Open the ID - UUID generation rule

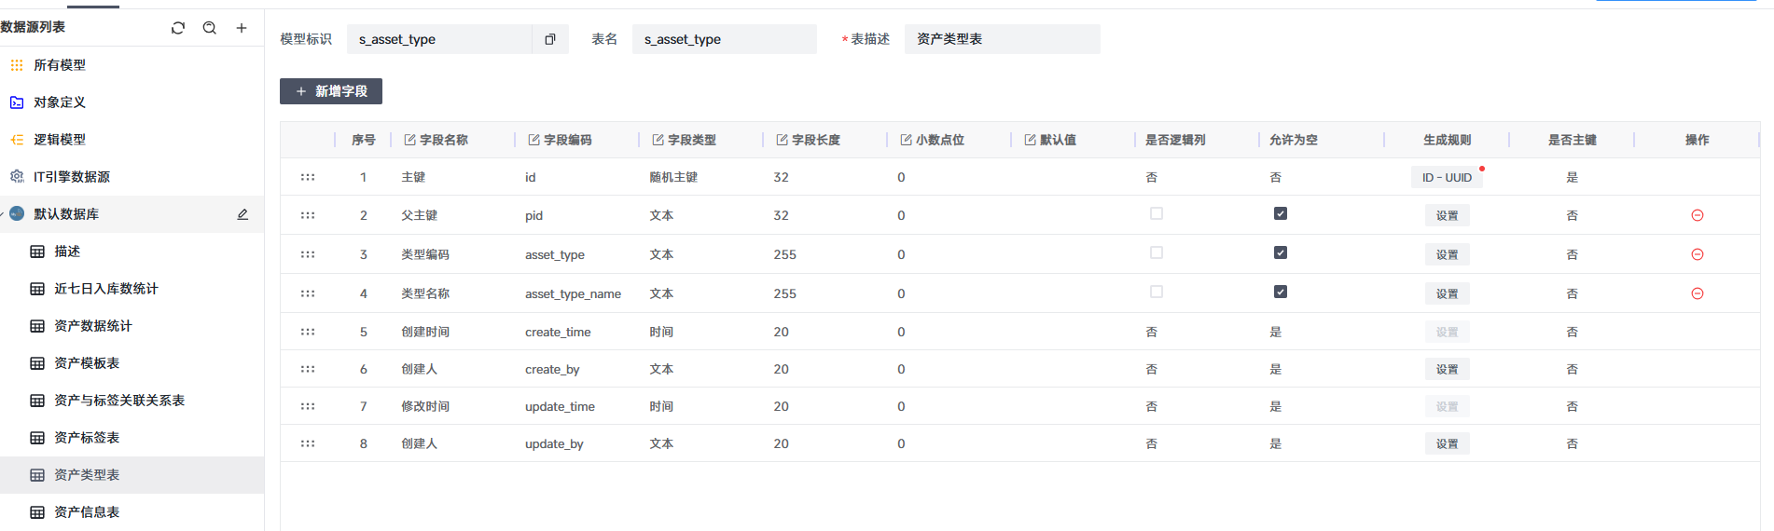pyautogui.click(x=1447, y=177)
